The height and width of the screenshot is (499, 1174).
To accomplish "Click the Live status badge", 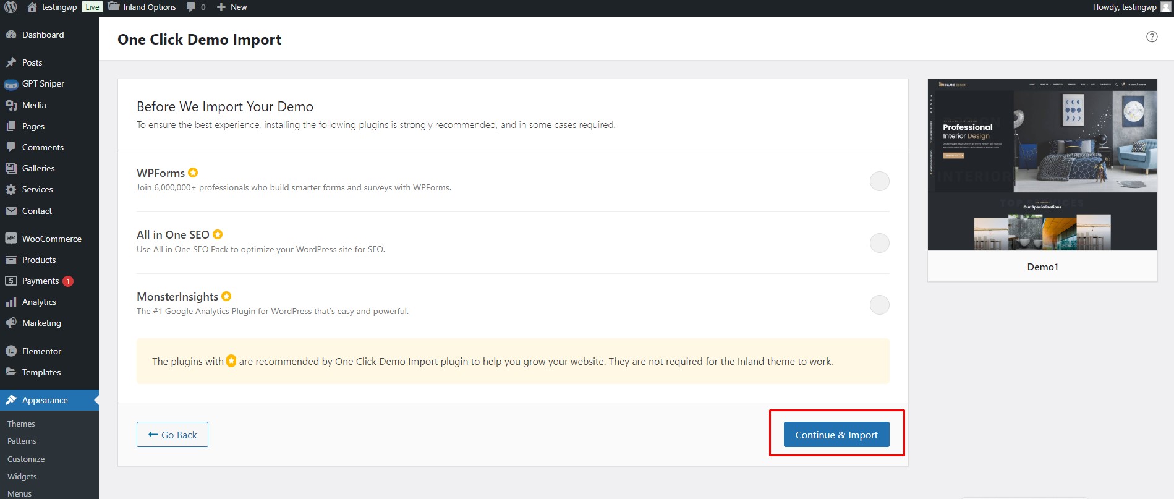I will coord(92,7).
